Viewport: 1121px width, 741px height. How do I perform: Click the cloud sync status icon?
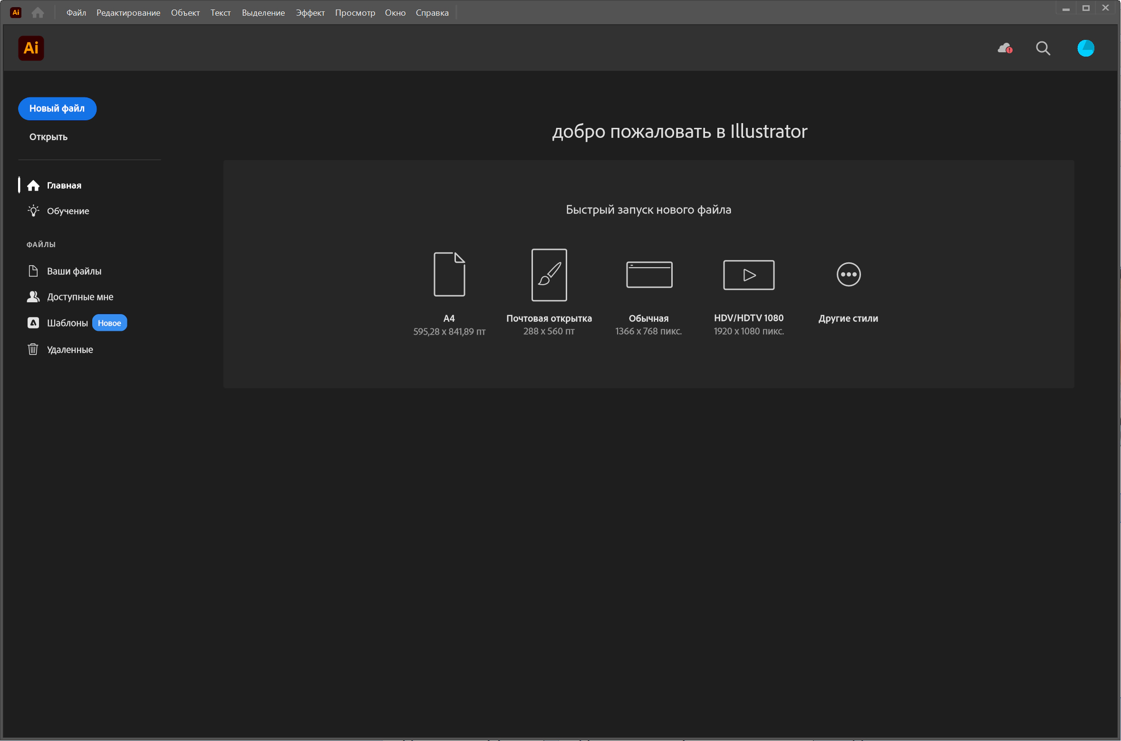tap(1005, 48)
